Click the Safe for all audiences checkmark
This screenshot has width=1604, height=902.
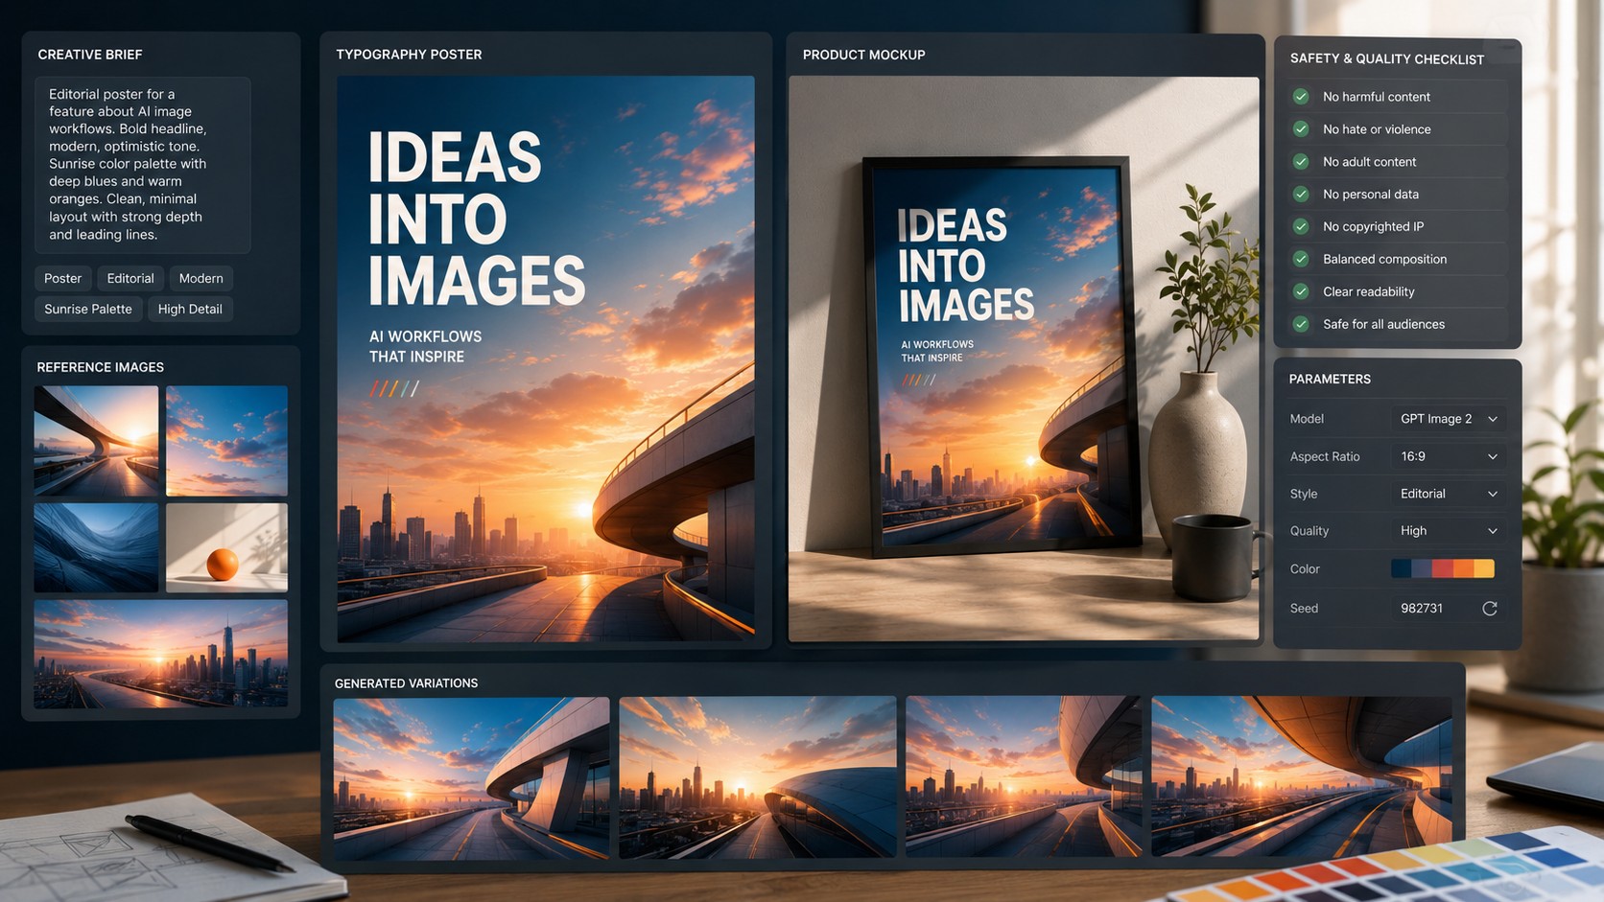point(1301,324)
